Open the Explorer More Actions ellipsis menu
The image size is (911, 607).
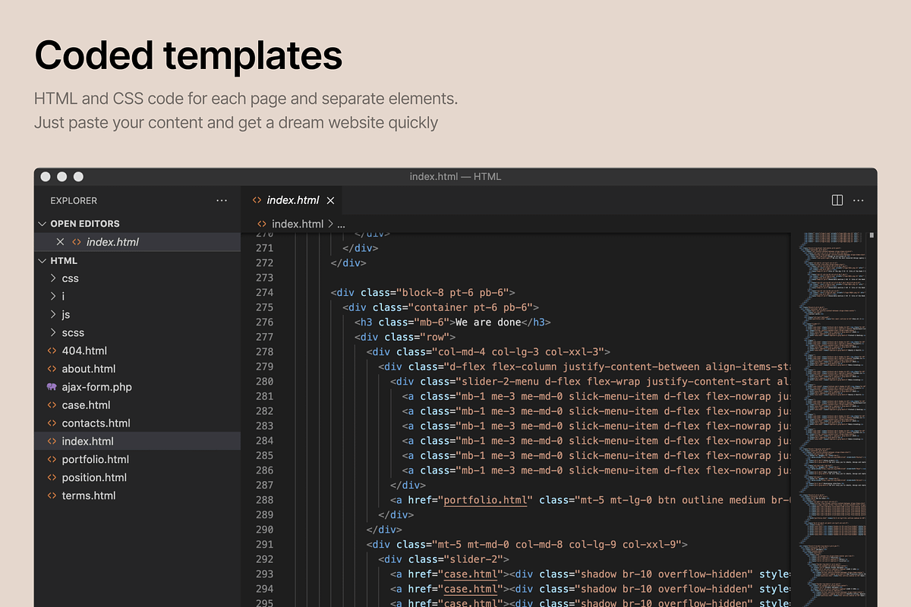click(221, 200)
